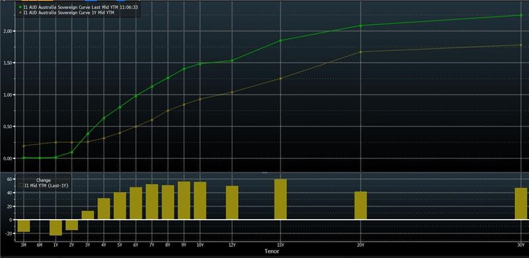
Task: Click the 10Y tenor axis label
Action: pos(200,245)
